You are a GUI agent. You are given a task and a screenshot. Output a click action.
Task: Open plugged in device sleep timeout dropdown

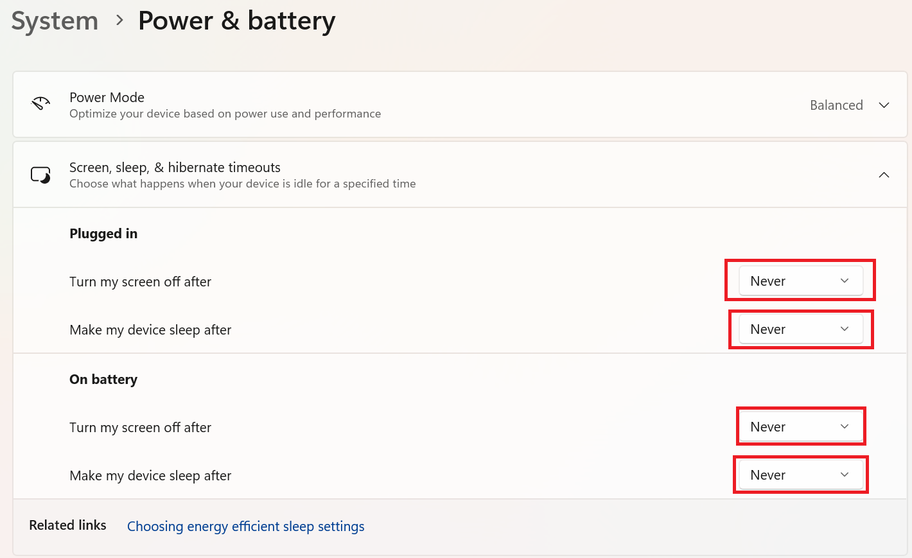(800, 329)
